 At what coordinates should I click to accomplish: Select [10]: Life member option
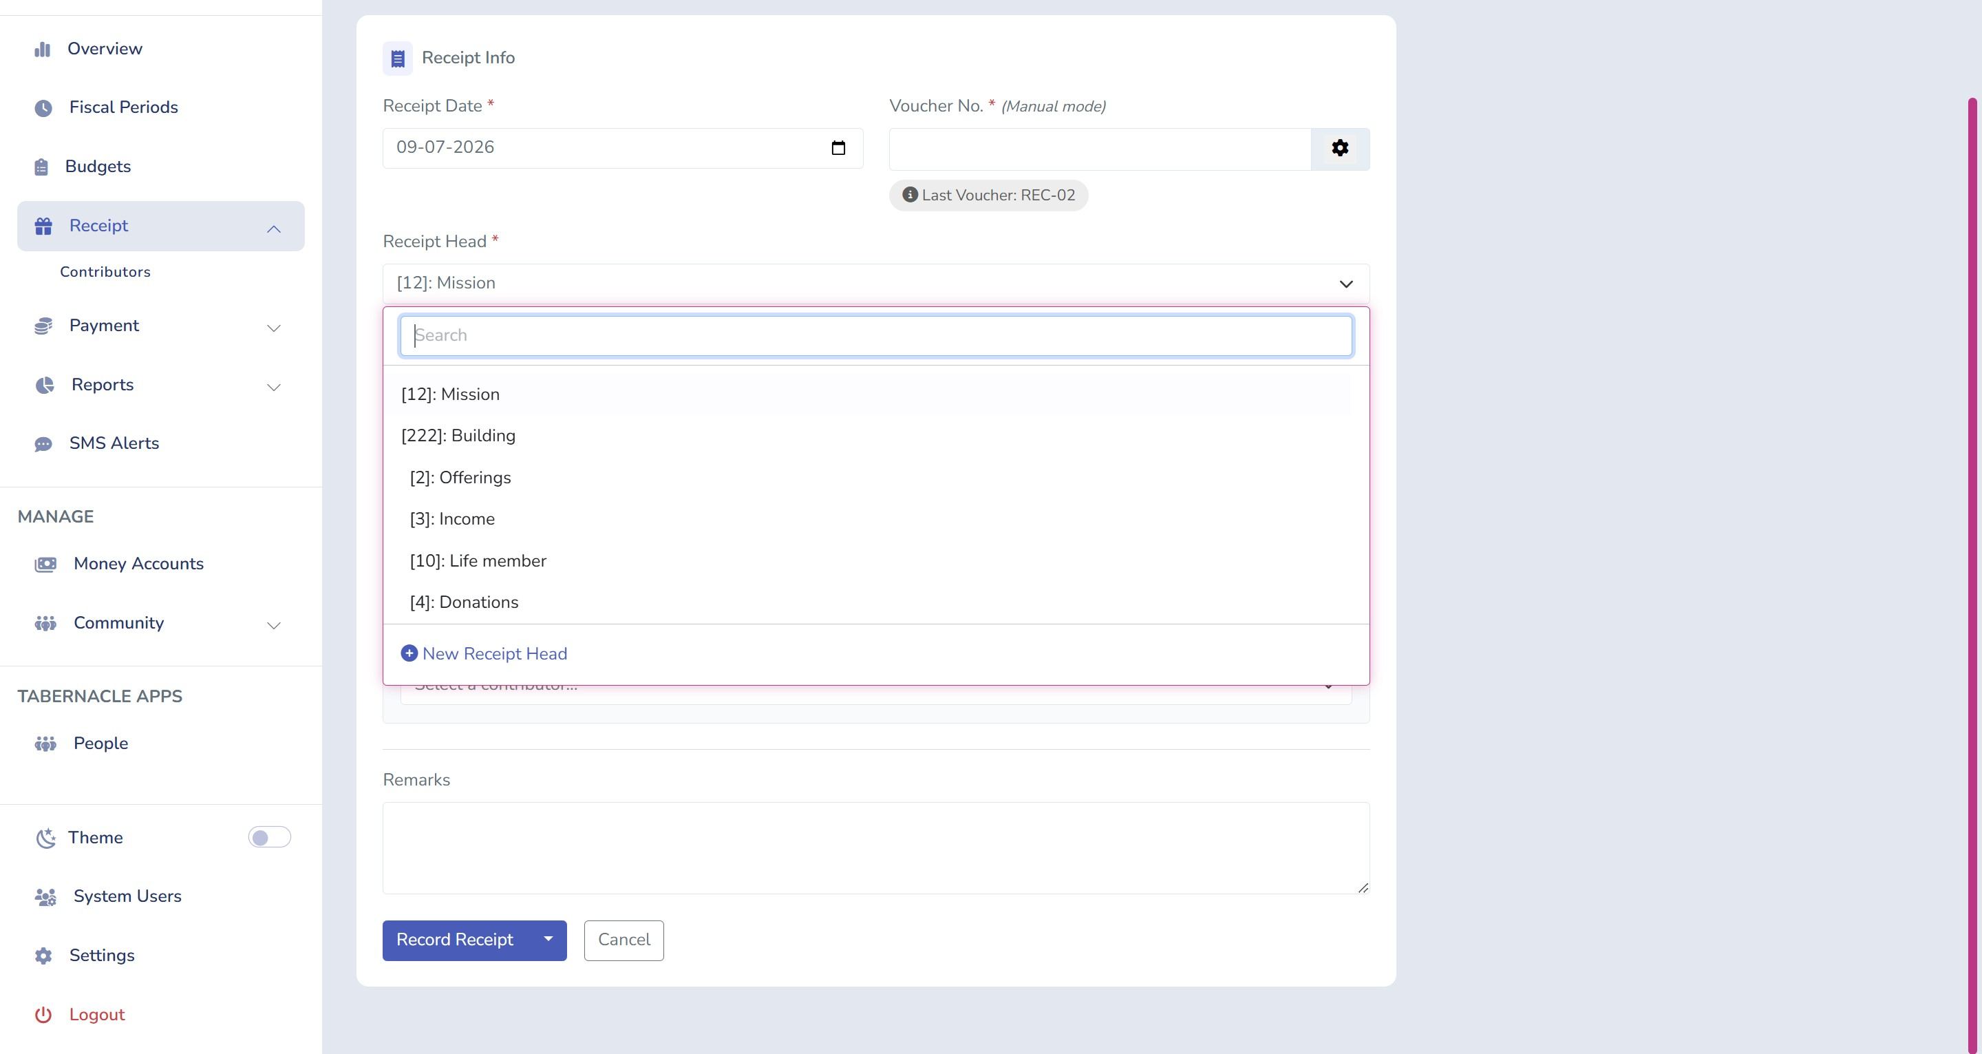click(x=875, y=560)
